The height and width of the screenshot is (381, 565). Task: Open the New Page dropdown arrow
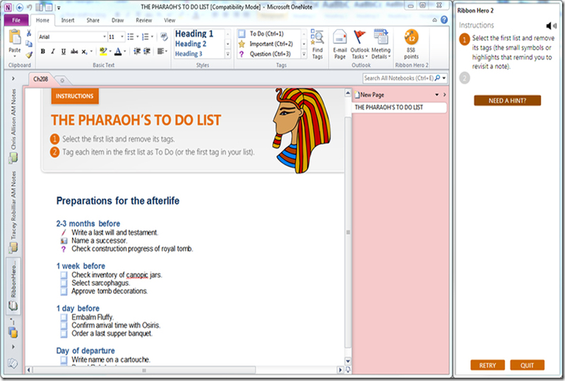point(436,95)
